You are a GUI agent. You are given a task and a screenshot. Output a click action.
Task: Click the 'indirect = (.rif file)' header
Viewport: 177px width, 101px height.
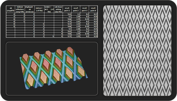(39, 9)
